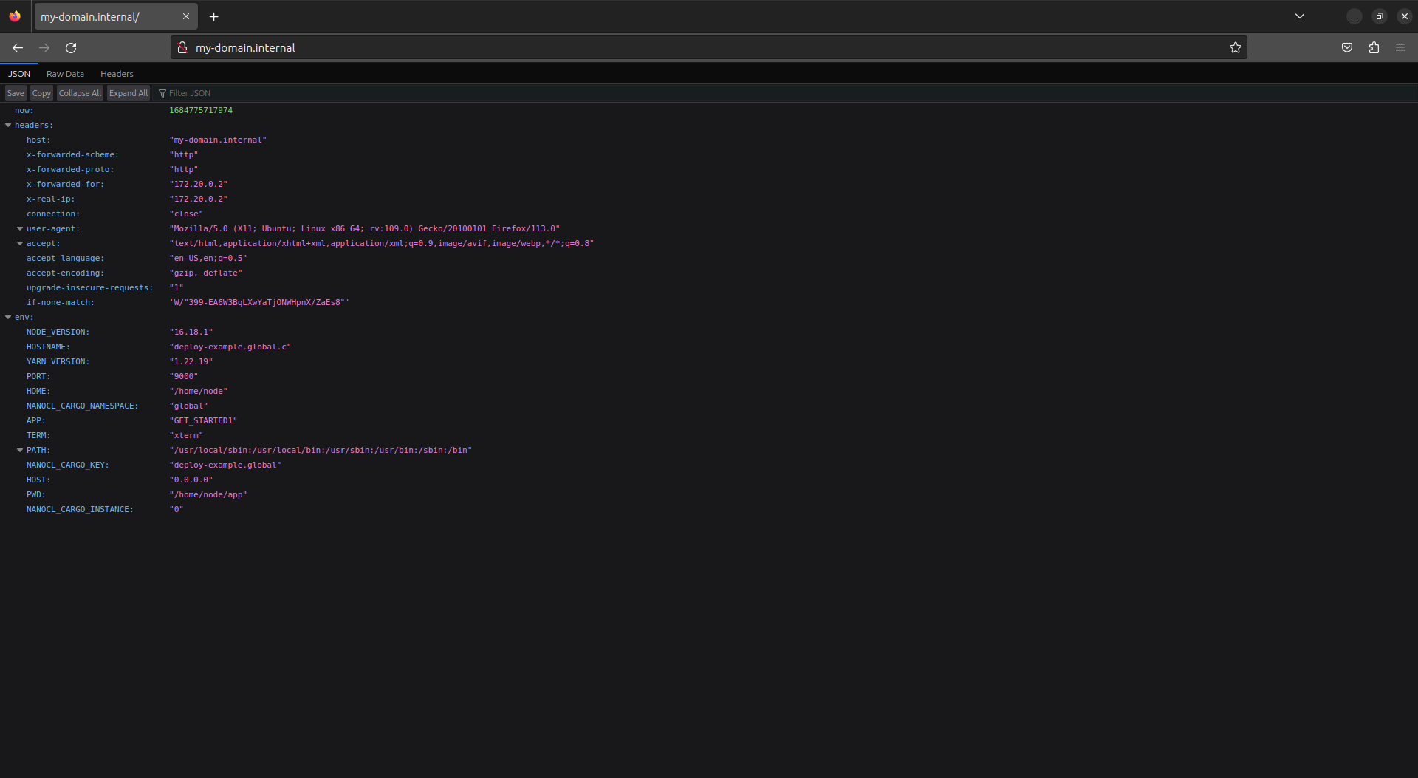
Task: Restore down the Firefox window
Action: (x=1379, y=16)
